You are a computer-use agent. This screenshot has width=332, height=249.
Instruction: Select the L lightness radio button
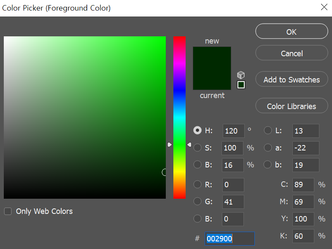tap(268, 131)
